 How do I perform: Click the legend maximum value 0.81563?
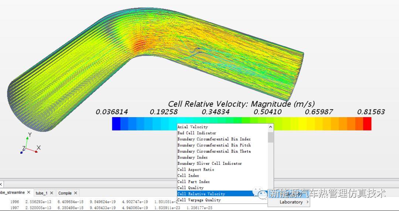click(x=371, y=112)
